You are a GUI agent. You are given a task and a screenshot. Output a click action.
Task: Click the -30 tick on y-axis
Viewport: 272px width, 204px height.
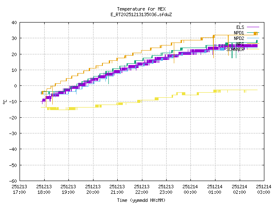13,133
